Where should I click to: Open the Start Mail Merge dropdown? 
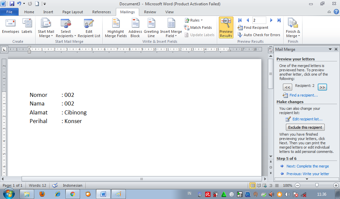click(46, 27)
